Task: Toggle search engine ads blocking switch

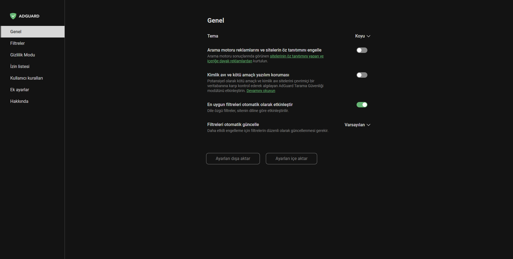Action: (x=362, y=50)
